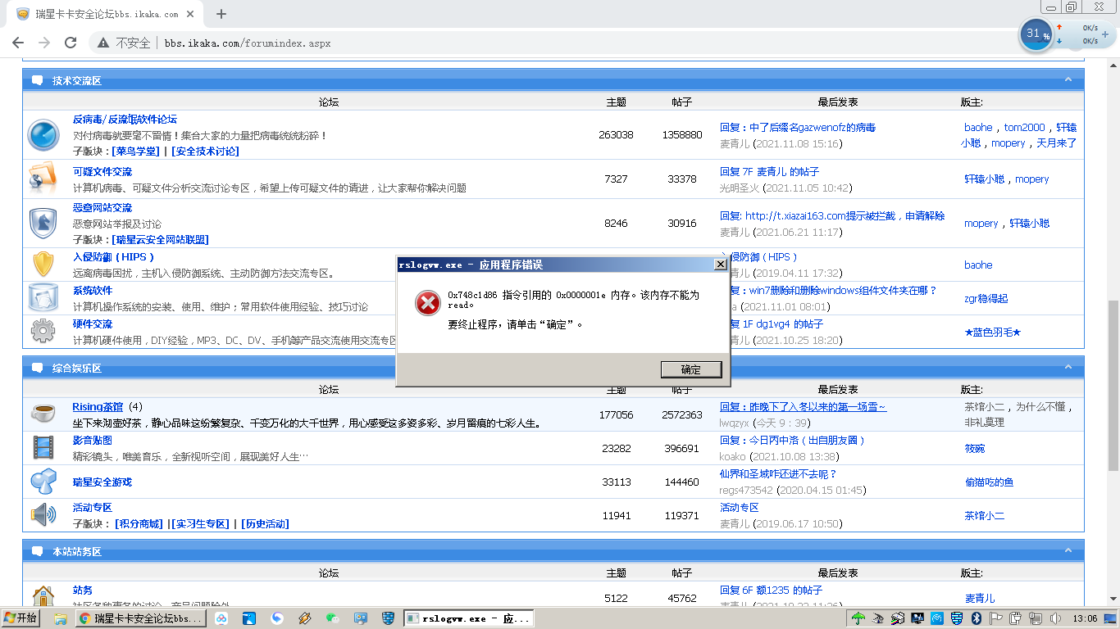Open a new browser tab
This screenshot has height=629, width=1120.
pyautogui.click(x=221, y=14)
